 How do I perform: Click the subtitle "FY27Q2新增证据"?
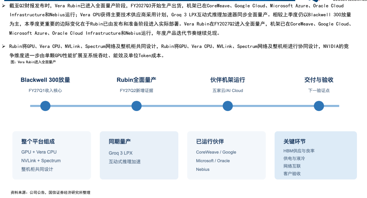[x=136, y=90]
